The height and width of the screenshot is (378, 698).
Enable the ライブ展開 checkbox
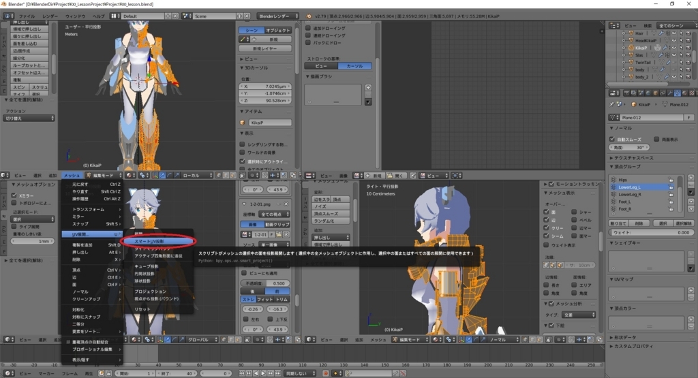(x=14, y=226)
